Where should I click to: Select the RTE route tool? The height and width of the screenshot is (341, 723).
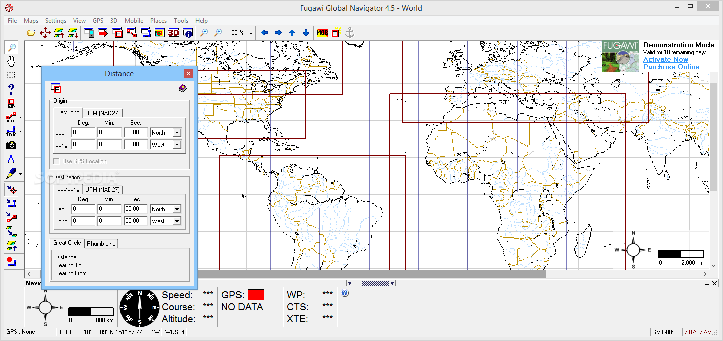11,118
